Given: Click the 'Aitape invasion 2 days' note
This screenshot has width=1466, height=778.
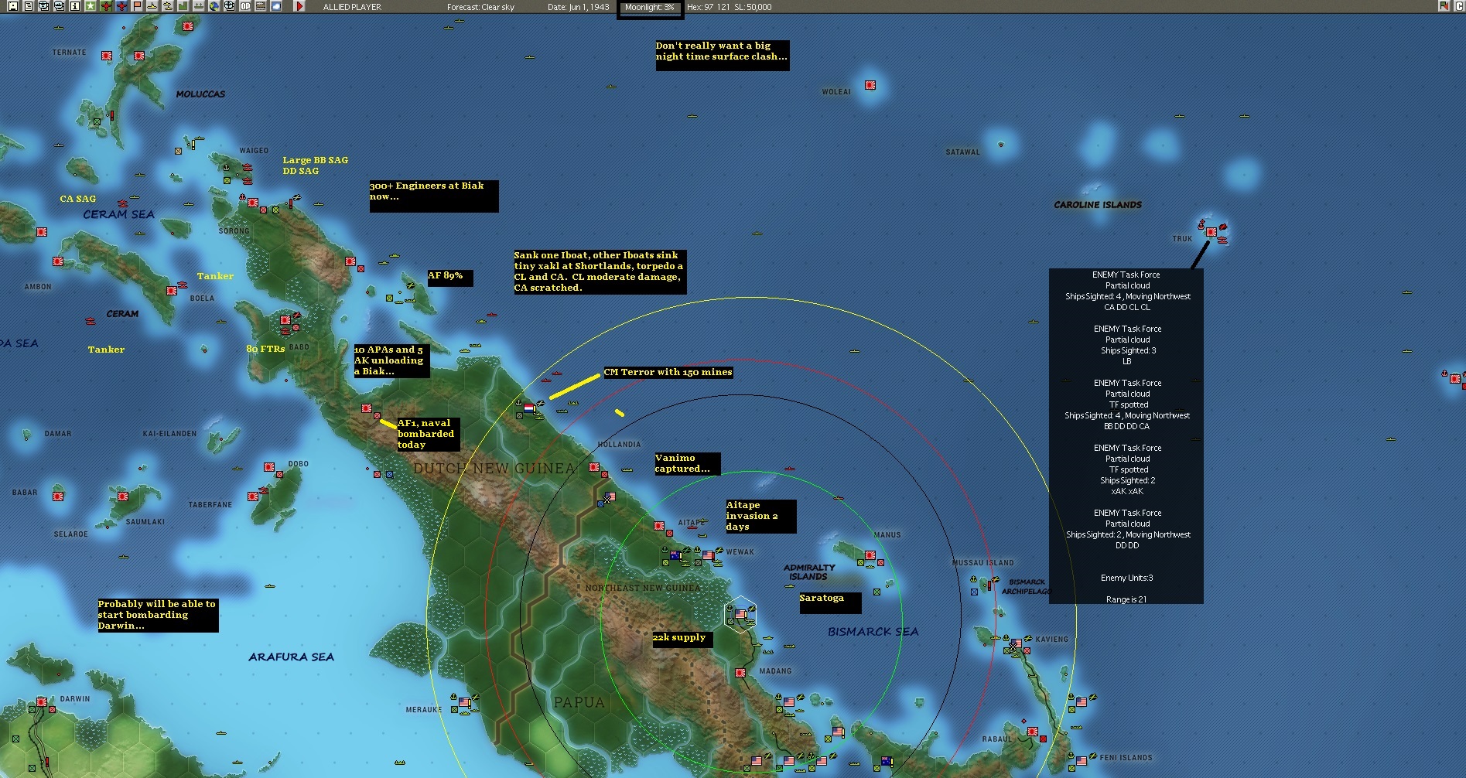Looking at the screenshot, I should 760,516.
